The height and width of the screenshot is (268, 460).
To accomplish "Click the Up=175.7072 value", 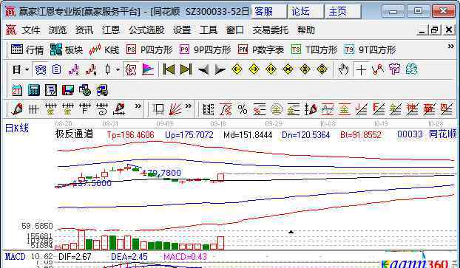I will [189, 134].
